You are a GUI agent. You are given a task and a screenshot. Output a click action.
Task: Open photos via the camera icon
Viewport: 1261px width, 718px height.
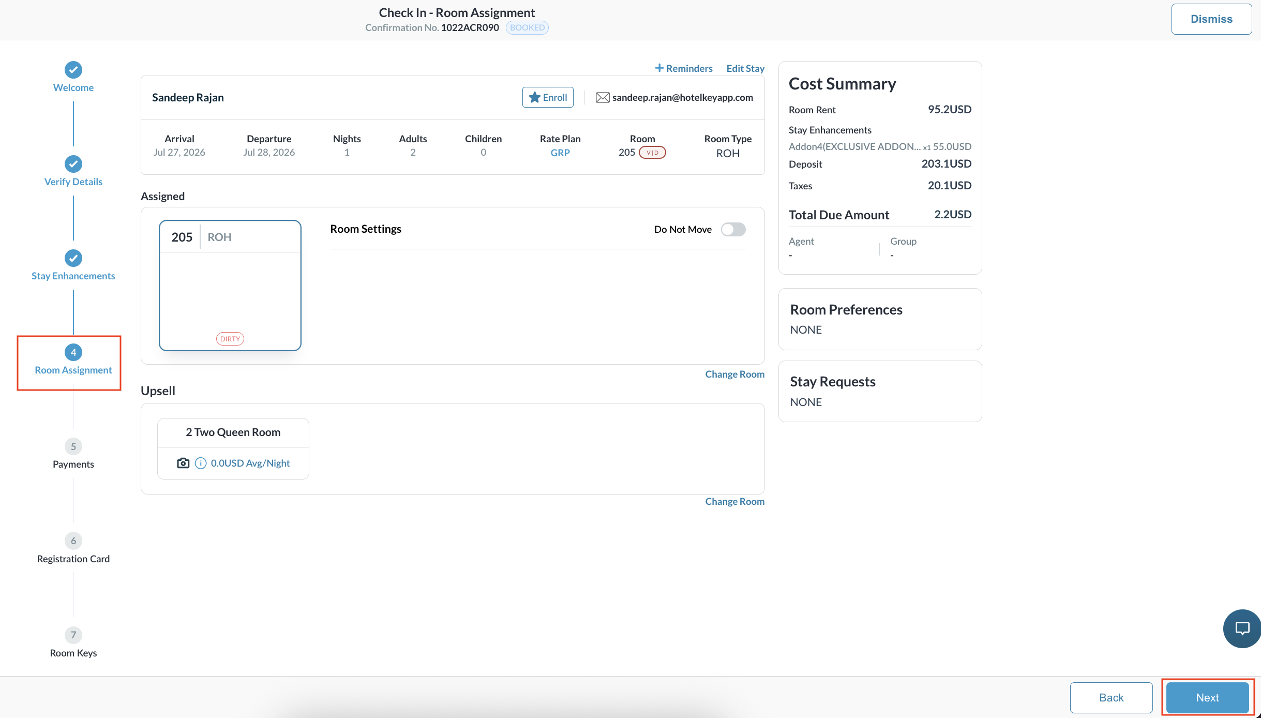(x=183, y=463)
